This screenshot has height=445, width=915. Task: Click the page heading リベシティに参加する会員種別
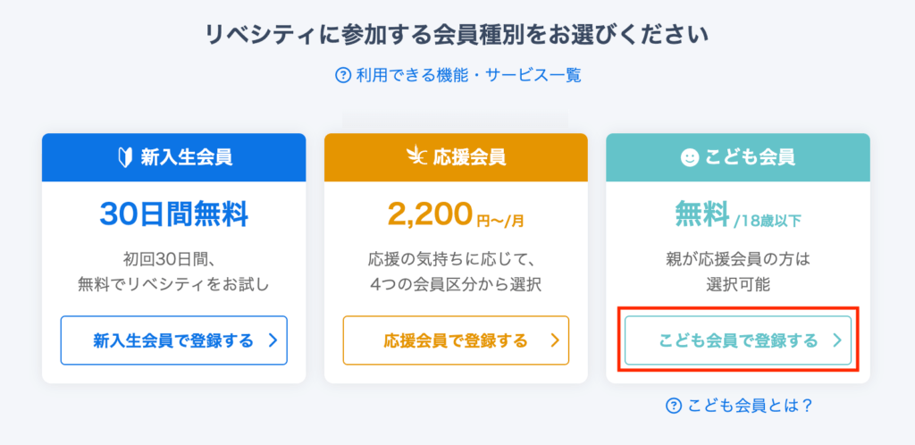[x=457, y=35]
